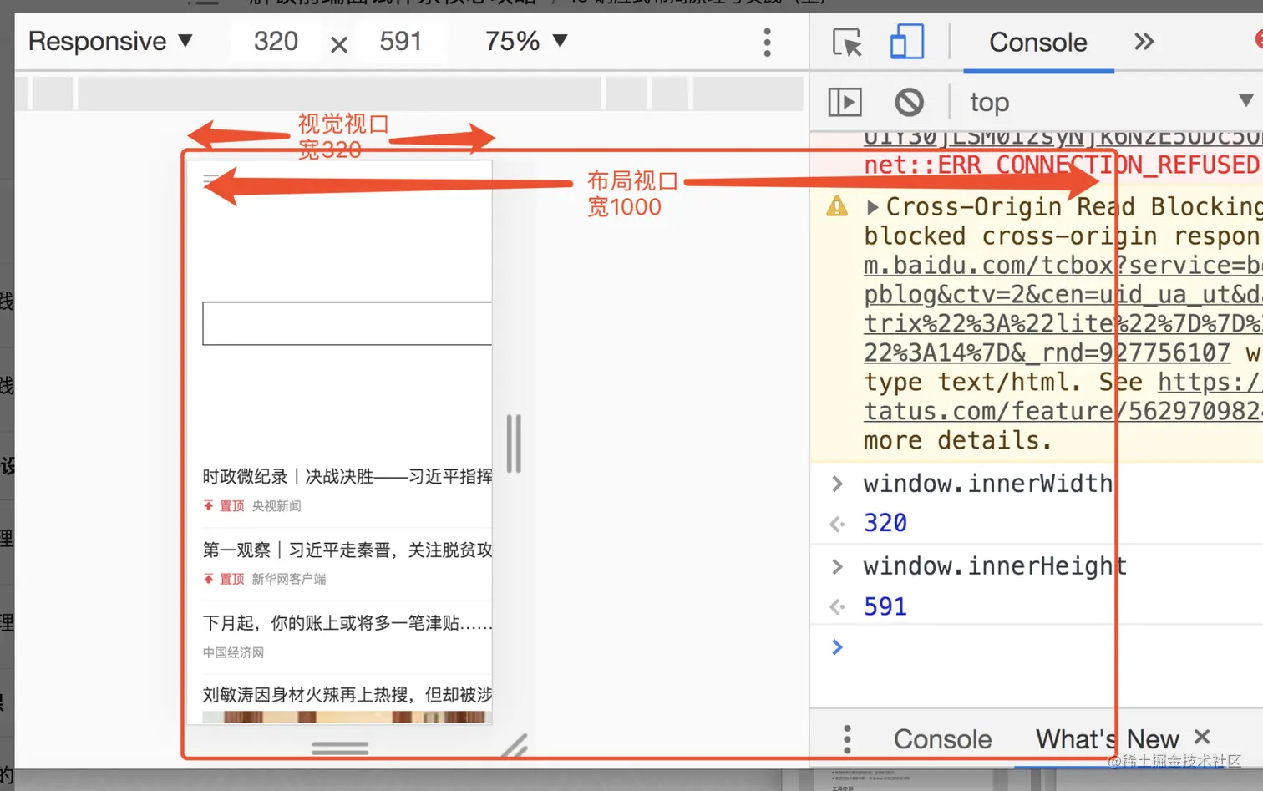Image resolution: width=1263 pixels, height=791 pixels.
Task: Click the red 置顶 badge on 时政微纪录
Action: pyautogui.click(x=224, y=506)
